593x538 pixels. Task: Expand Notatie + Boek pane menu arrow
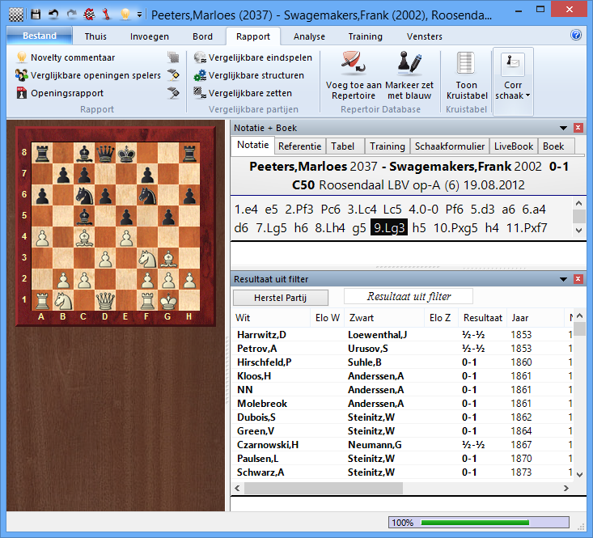563,128
